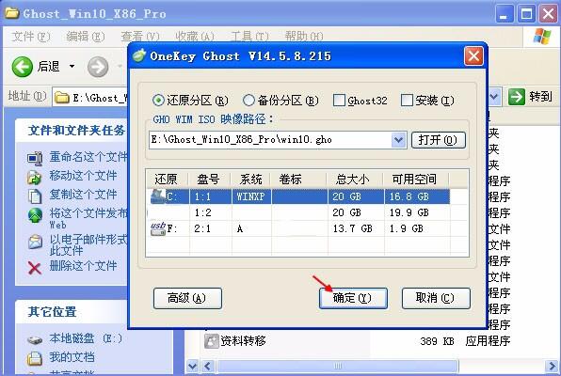This screenshot has height=376, width=561.
Task: Open the 编辑 (E) menu in Explorer
Action: coord(86,37)
